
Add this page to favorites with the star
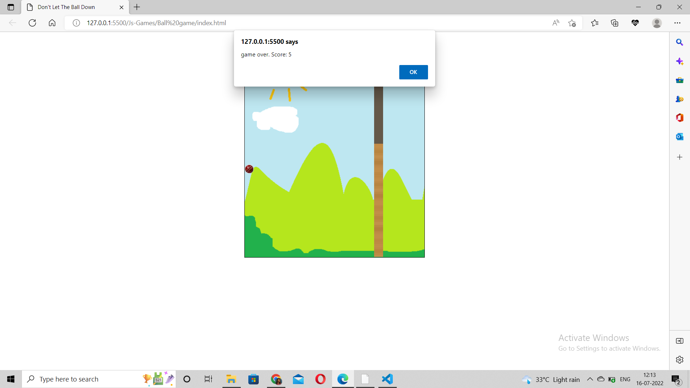pos(572,23)
